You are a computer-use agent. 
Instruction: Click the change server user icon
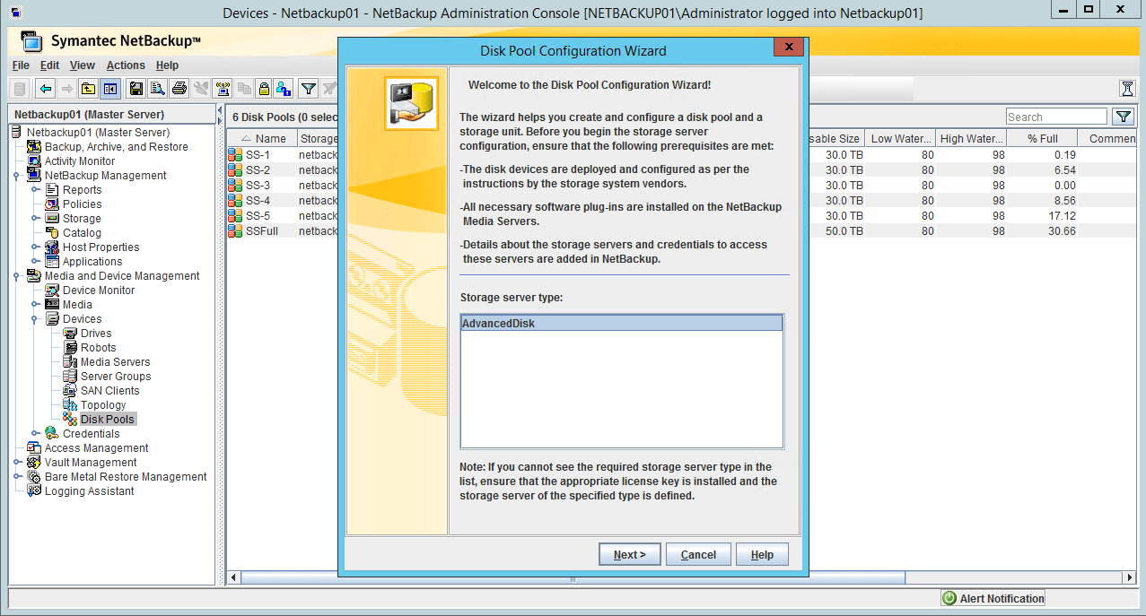[x=283, y=88]
